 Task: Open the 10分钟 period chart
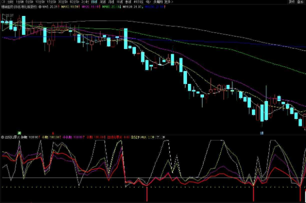40,2
